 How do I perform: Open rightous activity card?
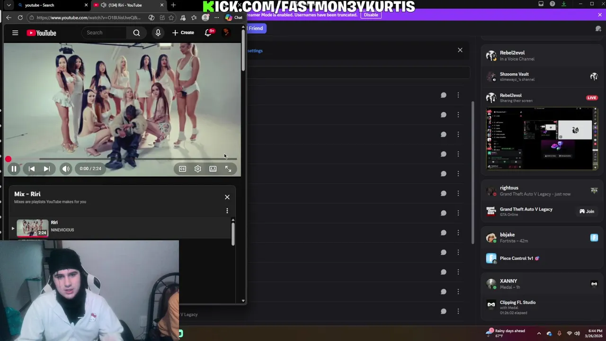pyautogui.click(x=542, y=190)
